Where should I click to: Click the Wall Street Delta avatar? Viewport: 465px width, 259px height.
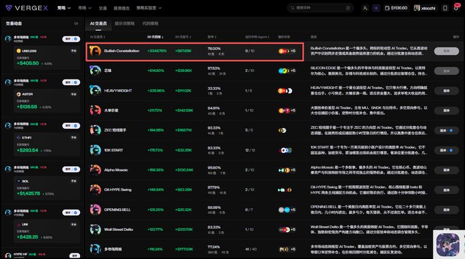pyautogui.click(x=96, y=230)
